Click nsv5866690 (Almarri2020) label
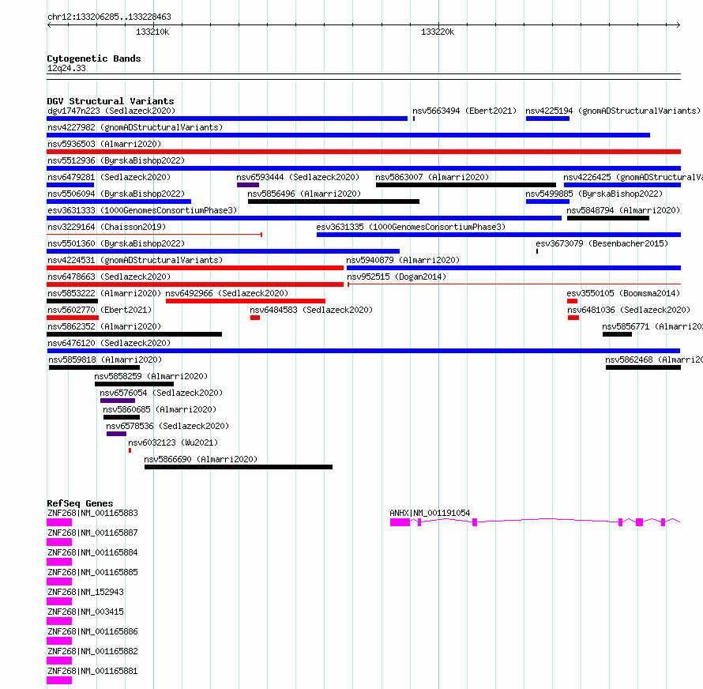This screenshot has width=703, height=689. coord(201,459)
